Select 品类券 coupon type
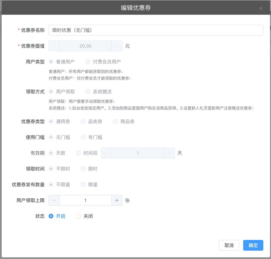 click(91, 122)
